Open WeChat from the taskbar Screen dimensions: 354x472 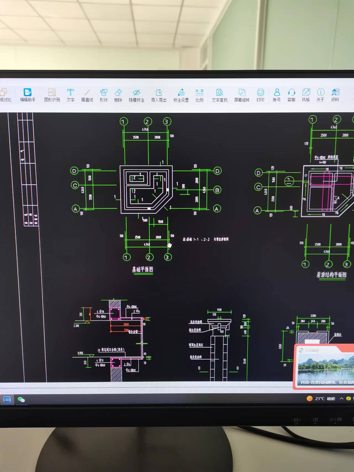[21, 400]
